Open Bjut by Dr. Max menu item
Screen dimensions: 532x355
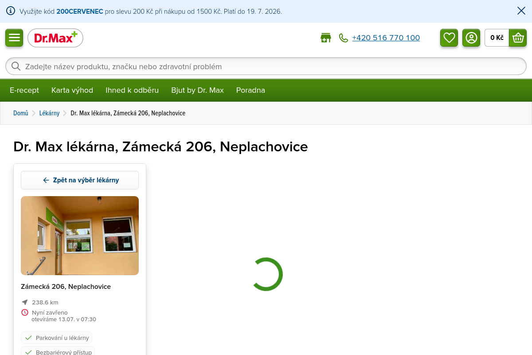click(197, 90)
